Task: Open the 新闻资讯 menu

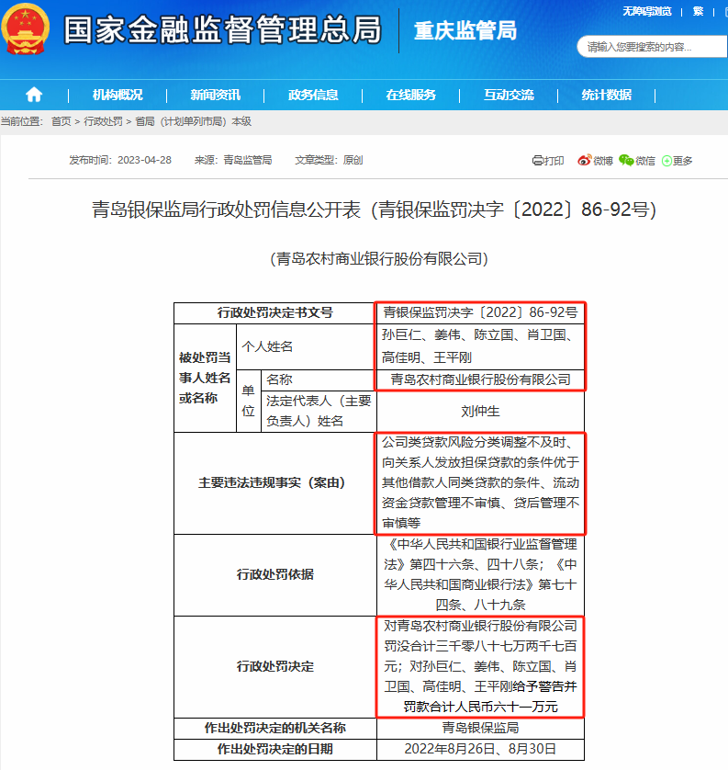Action: click(216, 95)
